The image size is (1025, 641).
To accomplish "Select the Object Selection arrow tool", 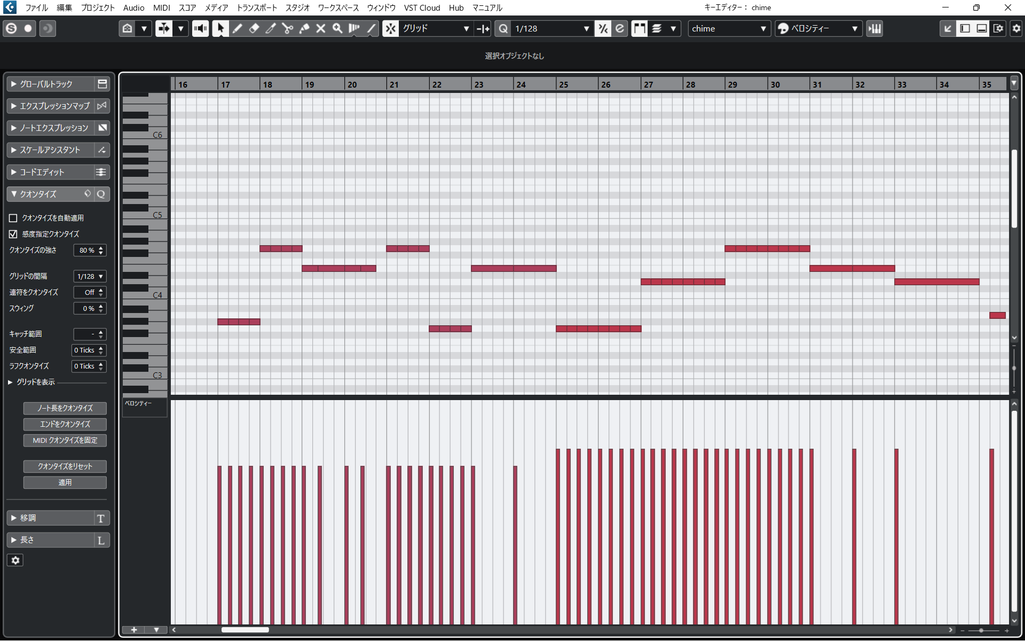I will [220, 28].
